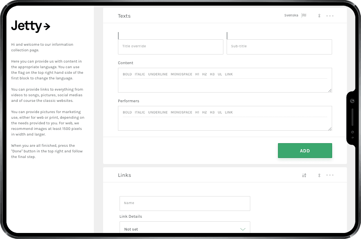Viewport: 361px width, 239px height.
Task: Click the reorder icon in the Links header
Action: 304,175
